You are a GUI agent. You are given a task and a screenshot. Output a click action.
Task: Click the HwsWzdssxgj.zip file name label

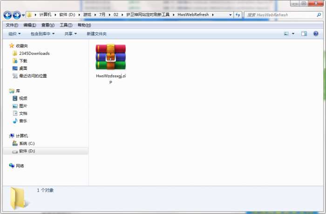point(111,79)
